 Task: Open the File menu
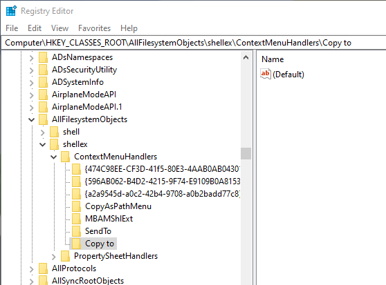tap(12, 28)
